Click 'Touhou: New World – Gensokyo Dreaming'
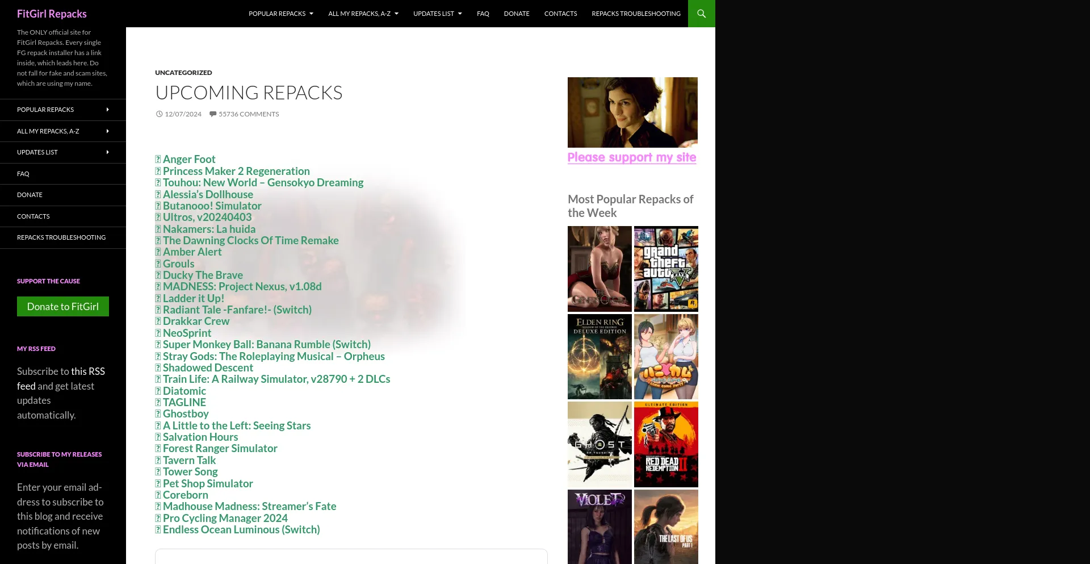 [x=263, y=183]
